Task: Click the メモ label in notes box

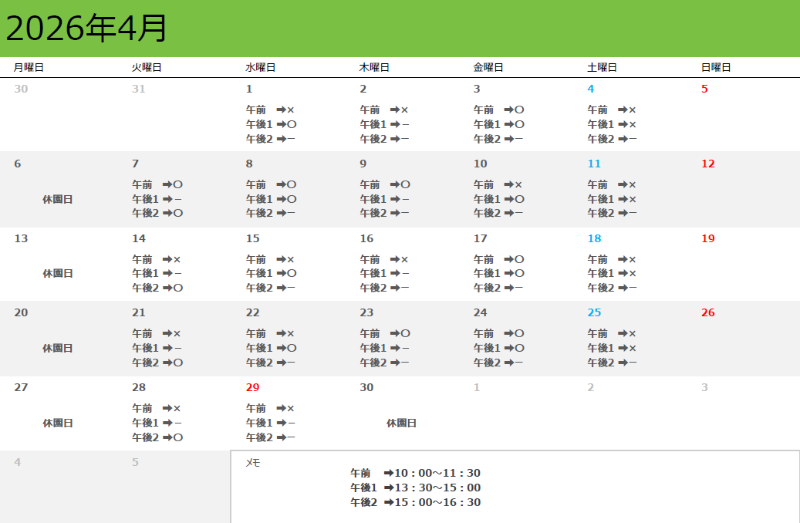Action: (x=252, y=463)
